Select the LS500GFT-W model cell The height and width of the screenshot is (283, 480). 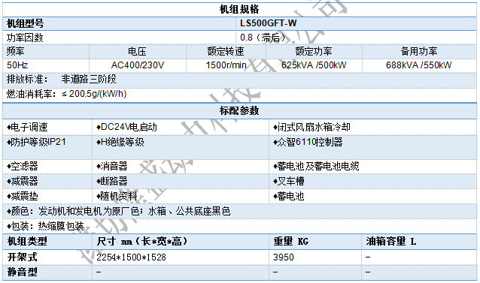pos(356,23)
